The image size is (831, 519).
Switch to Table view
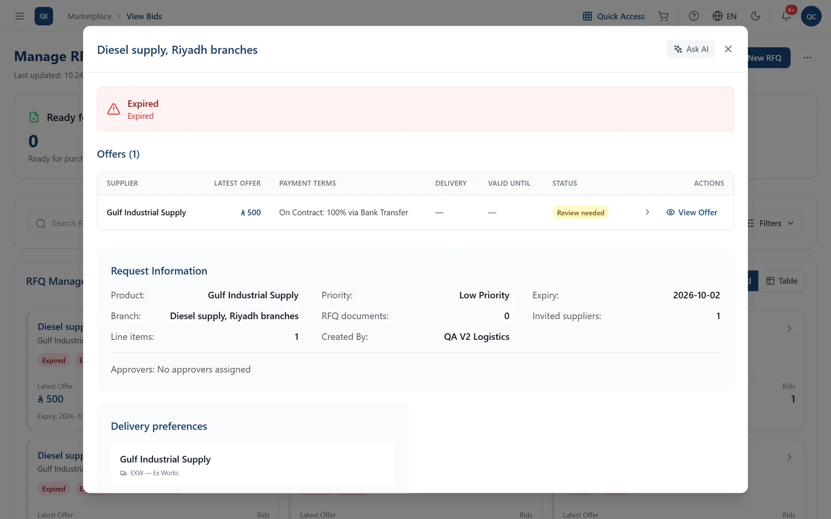(x=782, y=281)
